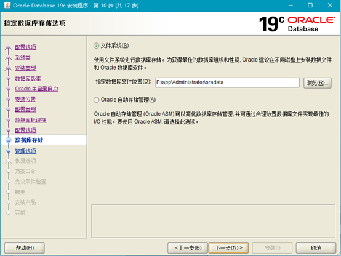The image size is (341, 256).
Task: Click the step bullet beside 管理选项
Action: coord(8,151)
